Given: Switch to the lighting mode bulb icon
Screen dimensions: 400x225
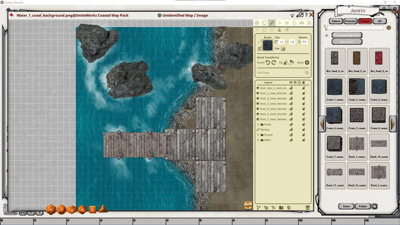Looking at the screenshot, I should pos(294,23).
